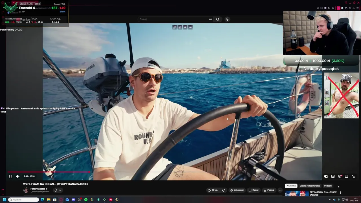Add the page to bookmarks with the heart
361x203 pixels.
click(x=333, y=8)
